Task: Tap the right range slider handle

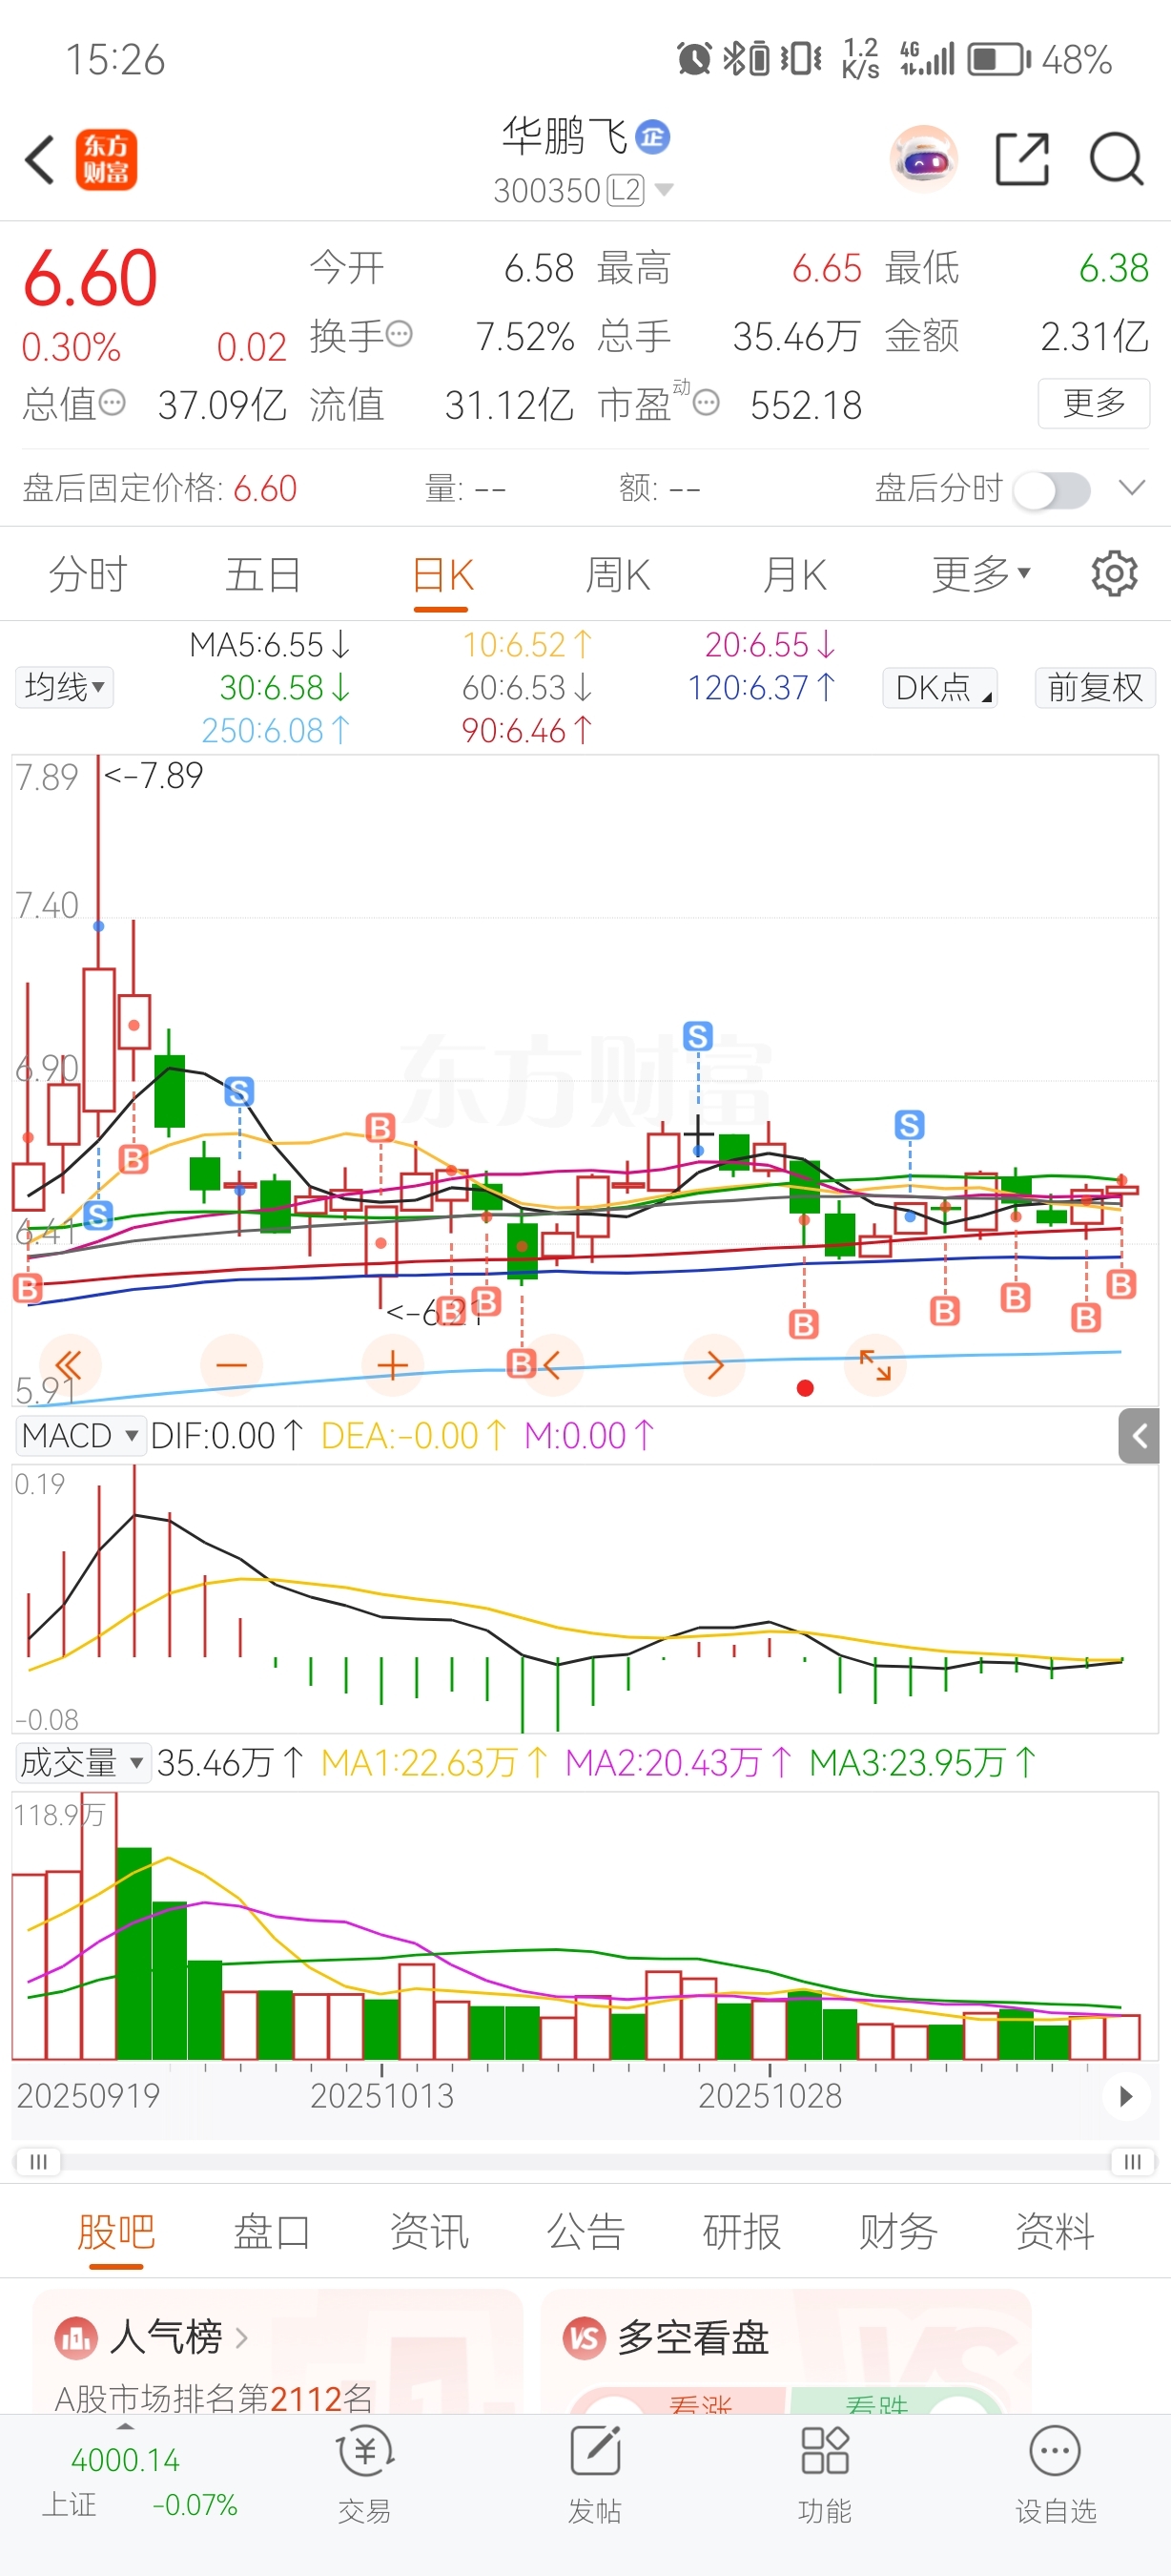Action: pyautogui.click(x=1132, y=2161)
